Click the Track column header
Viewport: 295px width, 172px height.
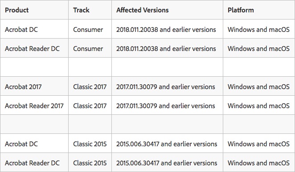(81, 10)
